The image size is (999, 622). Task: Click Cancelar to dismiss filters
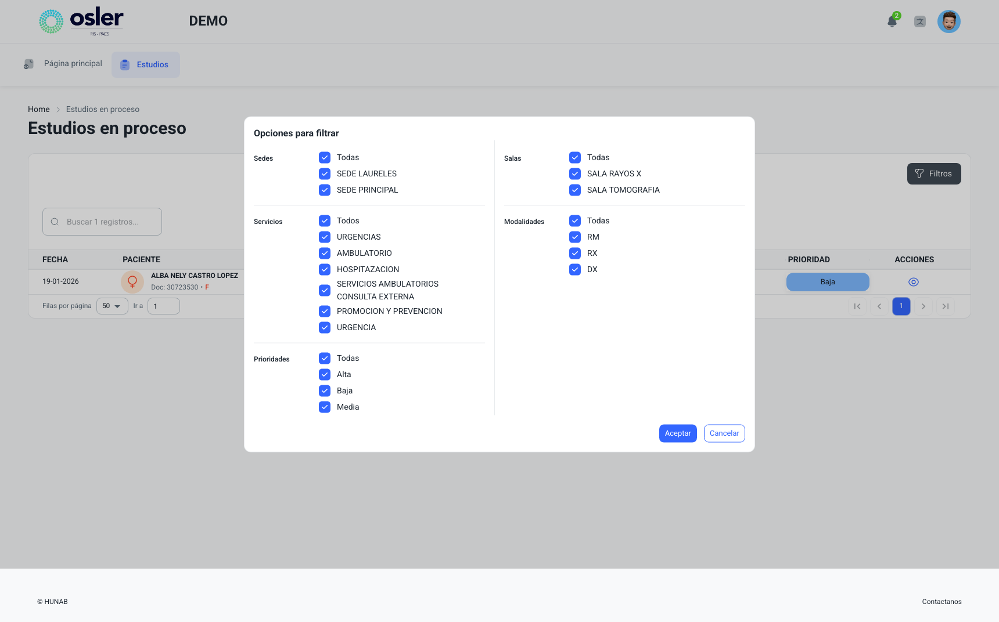click(724, 433)
